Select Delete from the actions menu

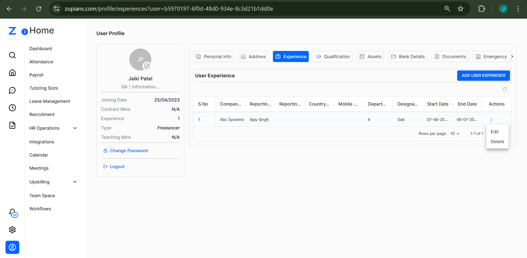[x=497, y=141]
